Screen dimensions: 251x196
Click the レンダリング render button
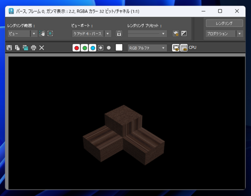pyautogui.click(x=224, y=23)
